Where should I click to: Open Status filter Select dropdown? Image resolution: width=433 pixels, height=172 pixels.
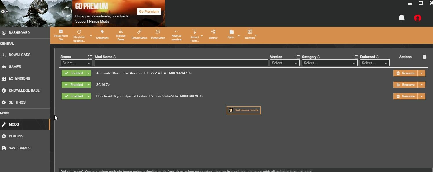(x=77, y=63)
